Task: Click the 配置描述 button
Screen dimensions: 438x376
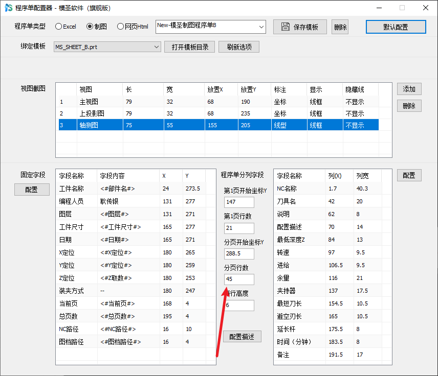Action: (242, 336)
